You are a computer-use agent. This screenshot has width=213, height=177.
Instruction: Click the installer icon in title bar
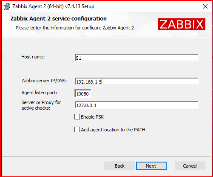[7, 6]
